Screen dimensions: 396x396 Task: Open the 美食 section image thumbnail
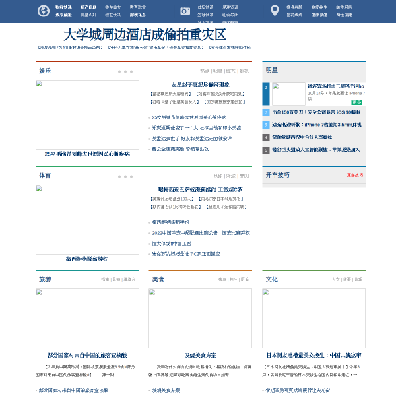pyautogui.click(x=200, y=319)
